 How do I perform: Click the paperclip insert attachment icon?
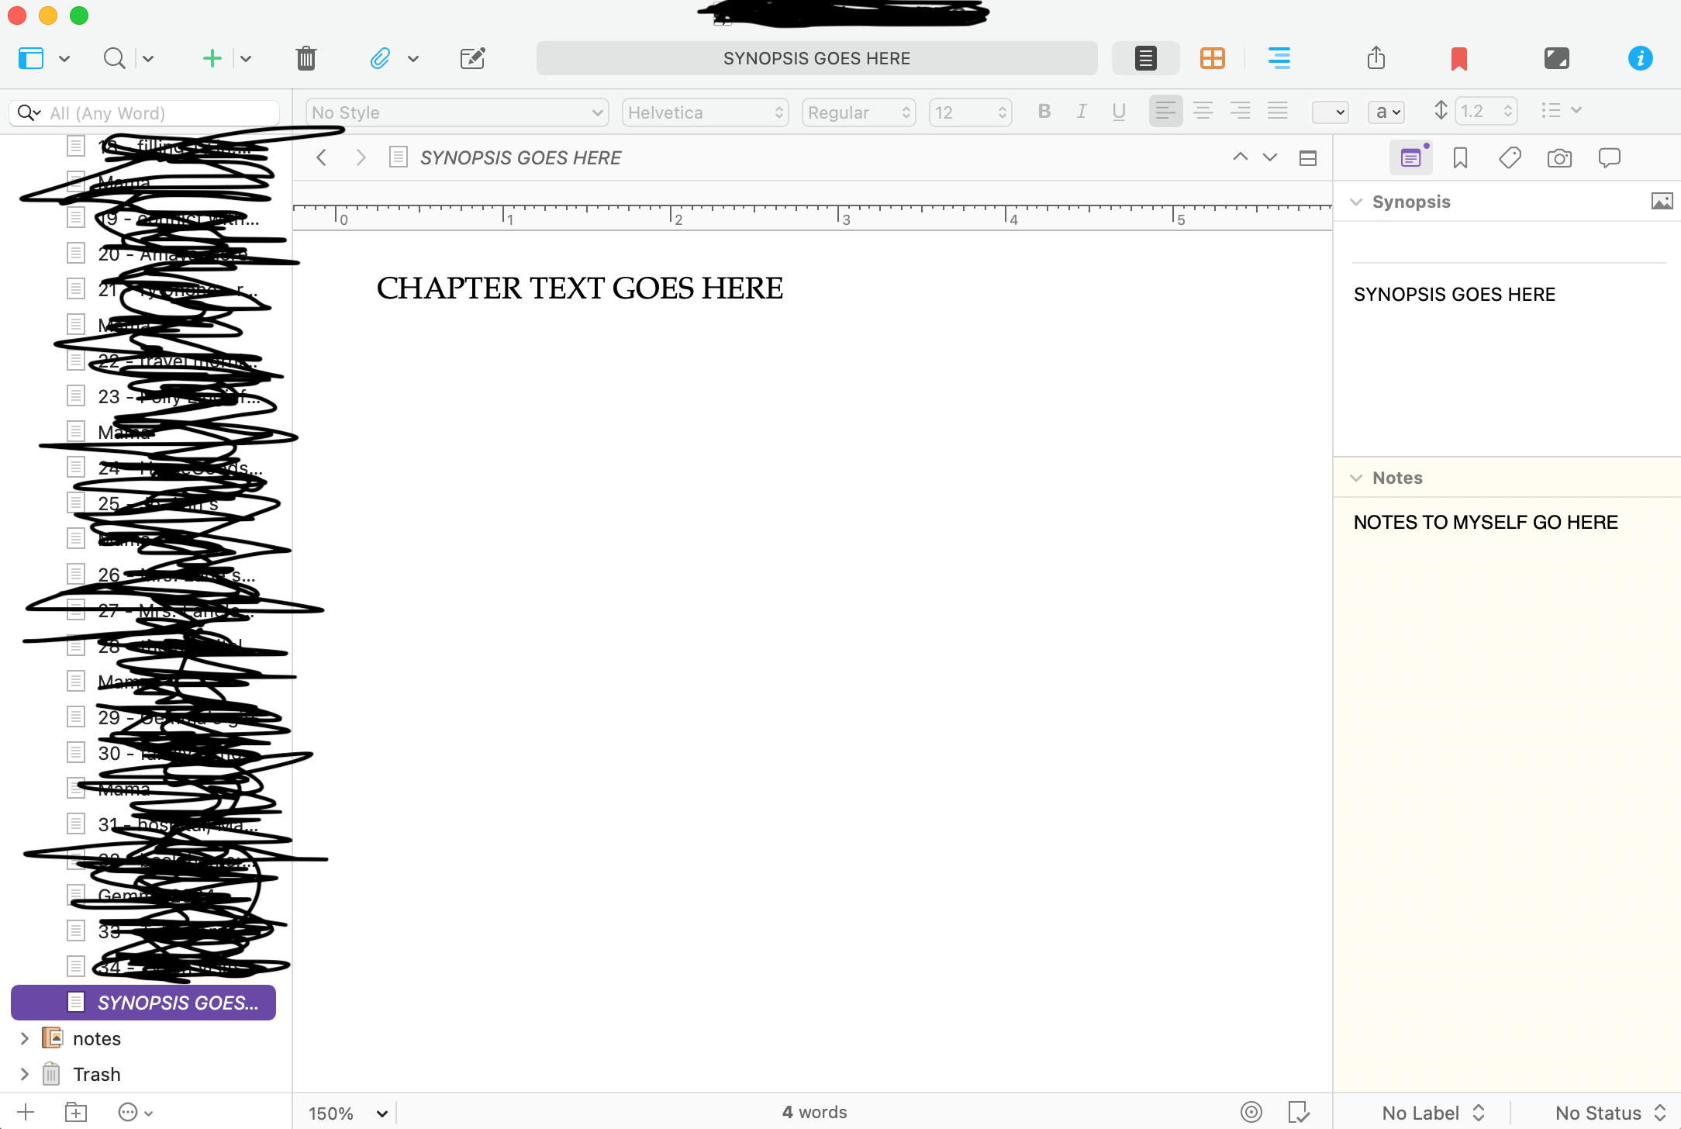click(380, 58)
